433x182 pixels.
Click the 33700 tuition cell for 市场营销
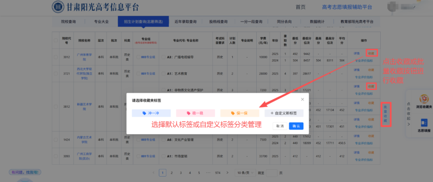click(x=263, y=156)
